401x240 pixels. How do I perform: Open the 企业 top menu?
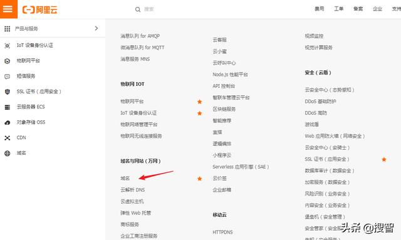point(377,9)
